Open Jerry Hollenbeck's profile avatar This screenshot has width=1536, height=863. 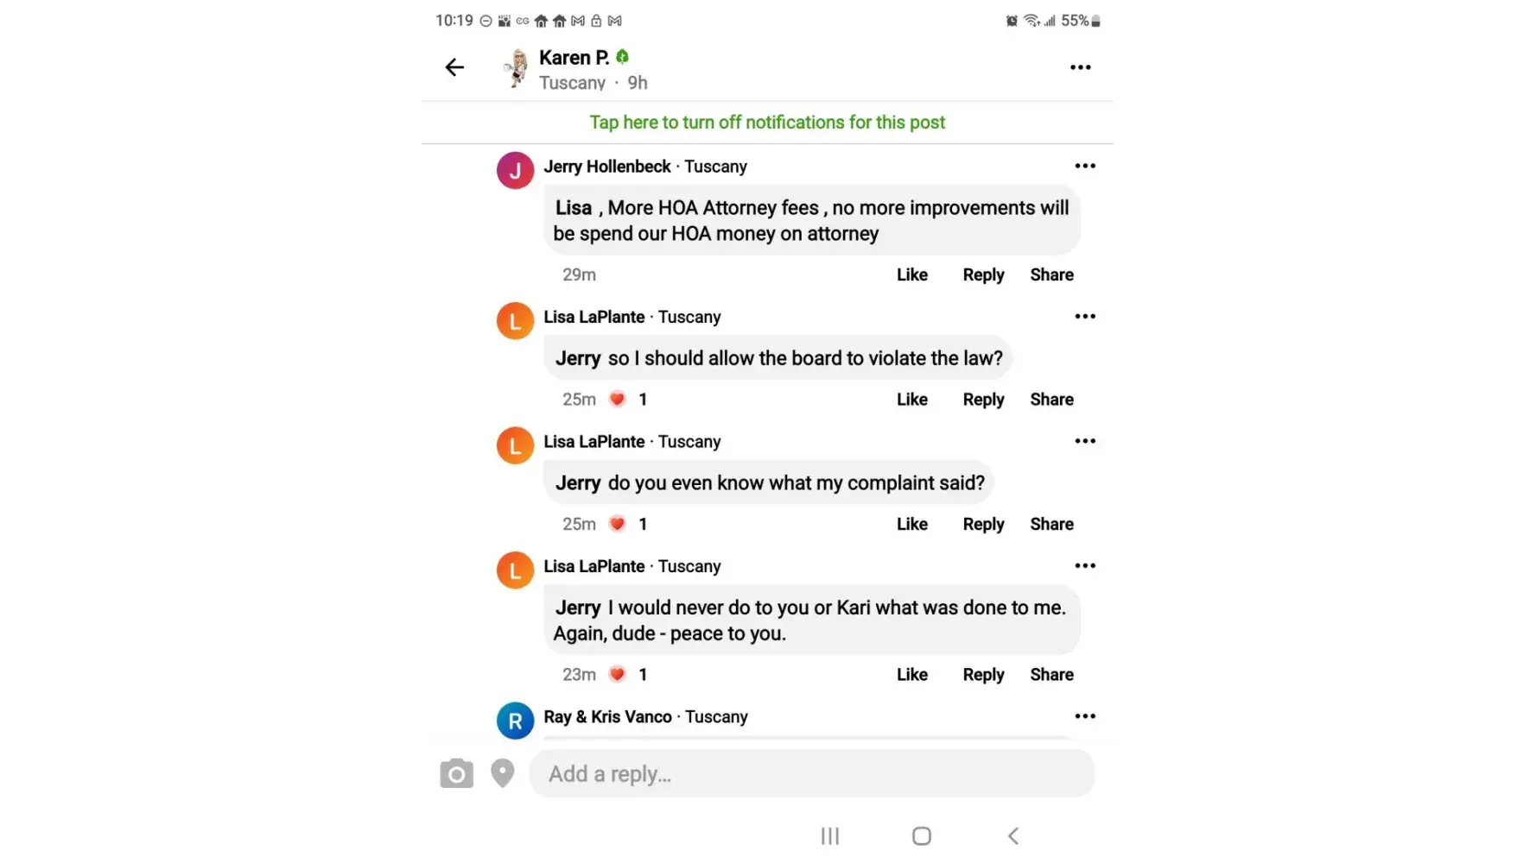(515, 170)
